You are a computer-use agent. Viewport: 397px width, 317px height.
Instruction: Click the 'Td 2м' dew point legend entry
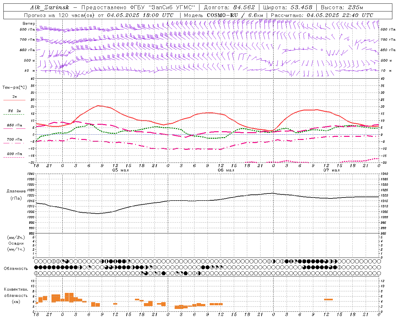pyautogui.click(x=15, y=111)
